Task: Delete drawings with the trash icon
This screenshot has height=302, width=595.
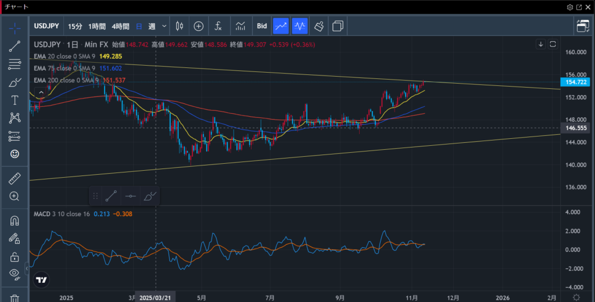Action: 15,297
